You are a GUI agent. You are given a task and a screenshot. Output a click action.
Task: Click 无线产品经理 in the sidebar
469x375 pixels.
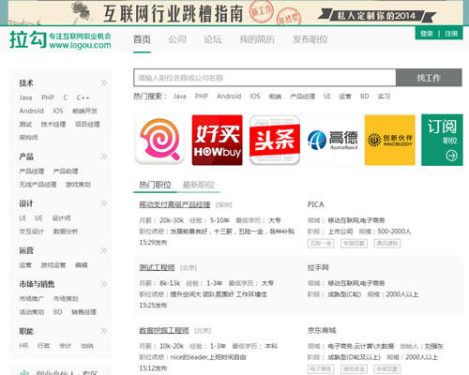38,185
